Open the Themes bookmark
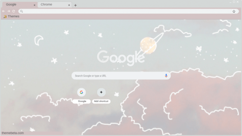 (11, 16)
